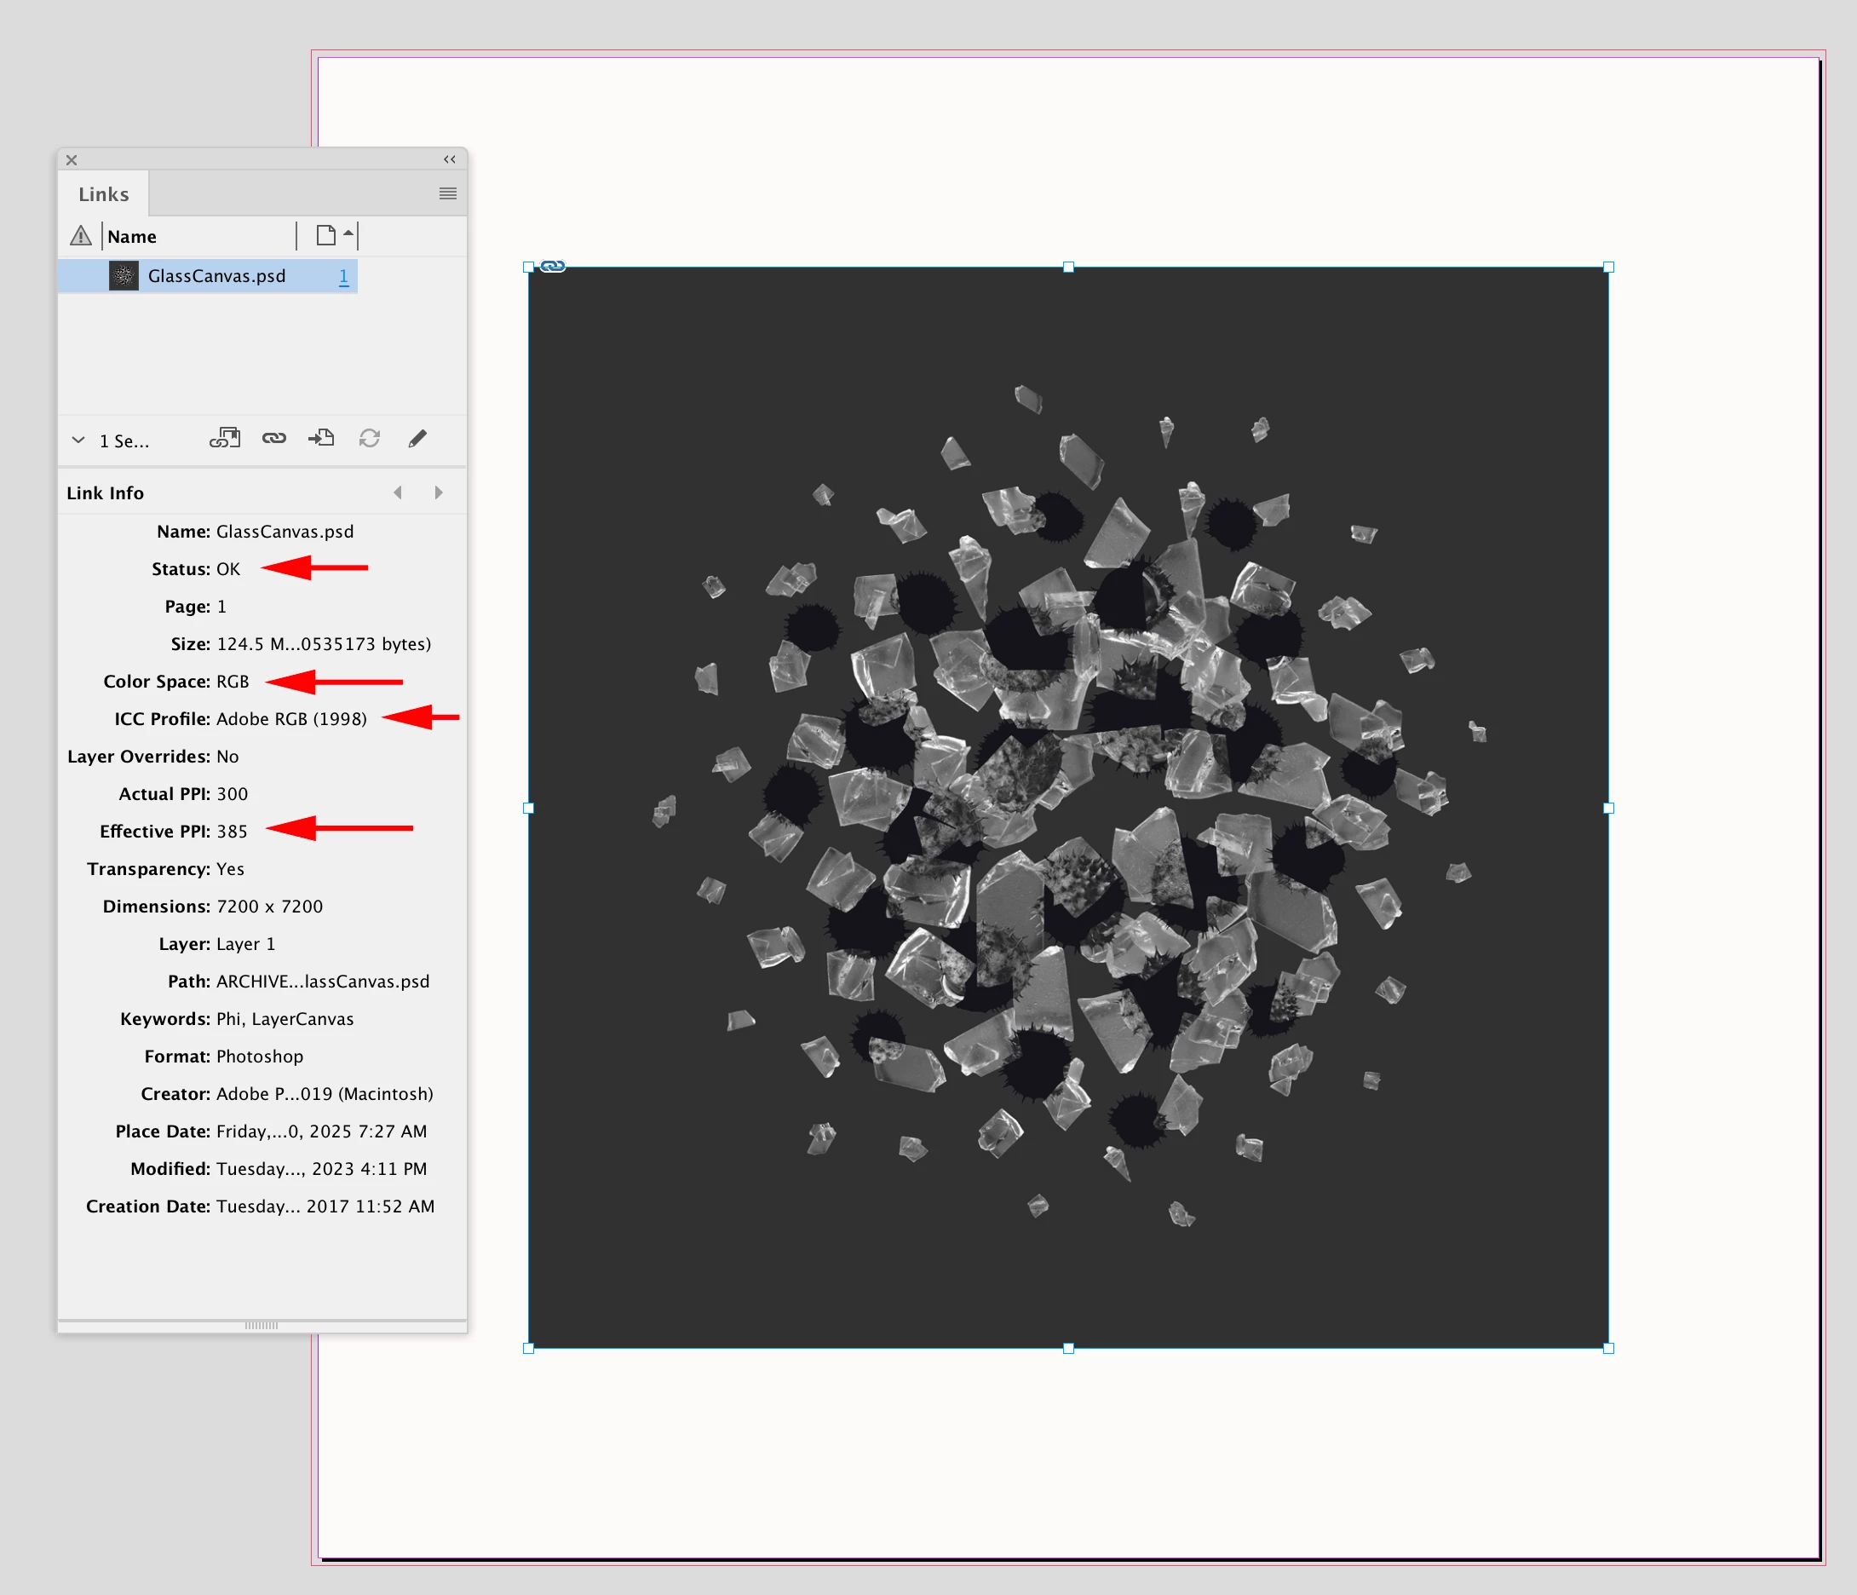Click Relink from CC Libraries icon
The image size is (1857, 1595).
pos(225,439)
